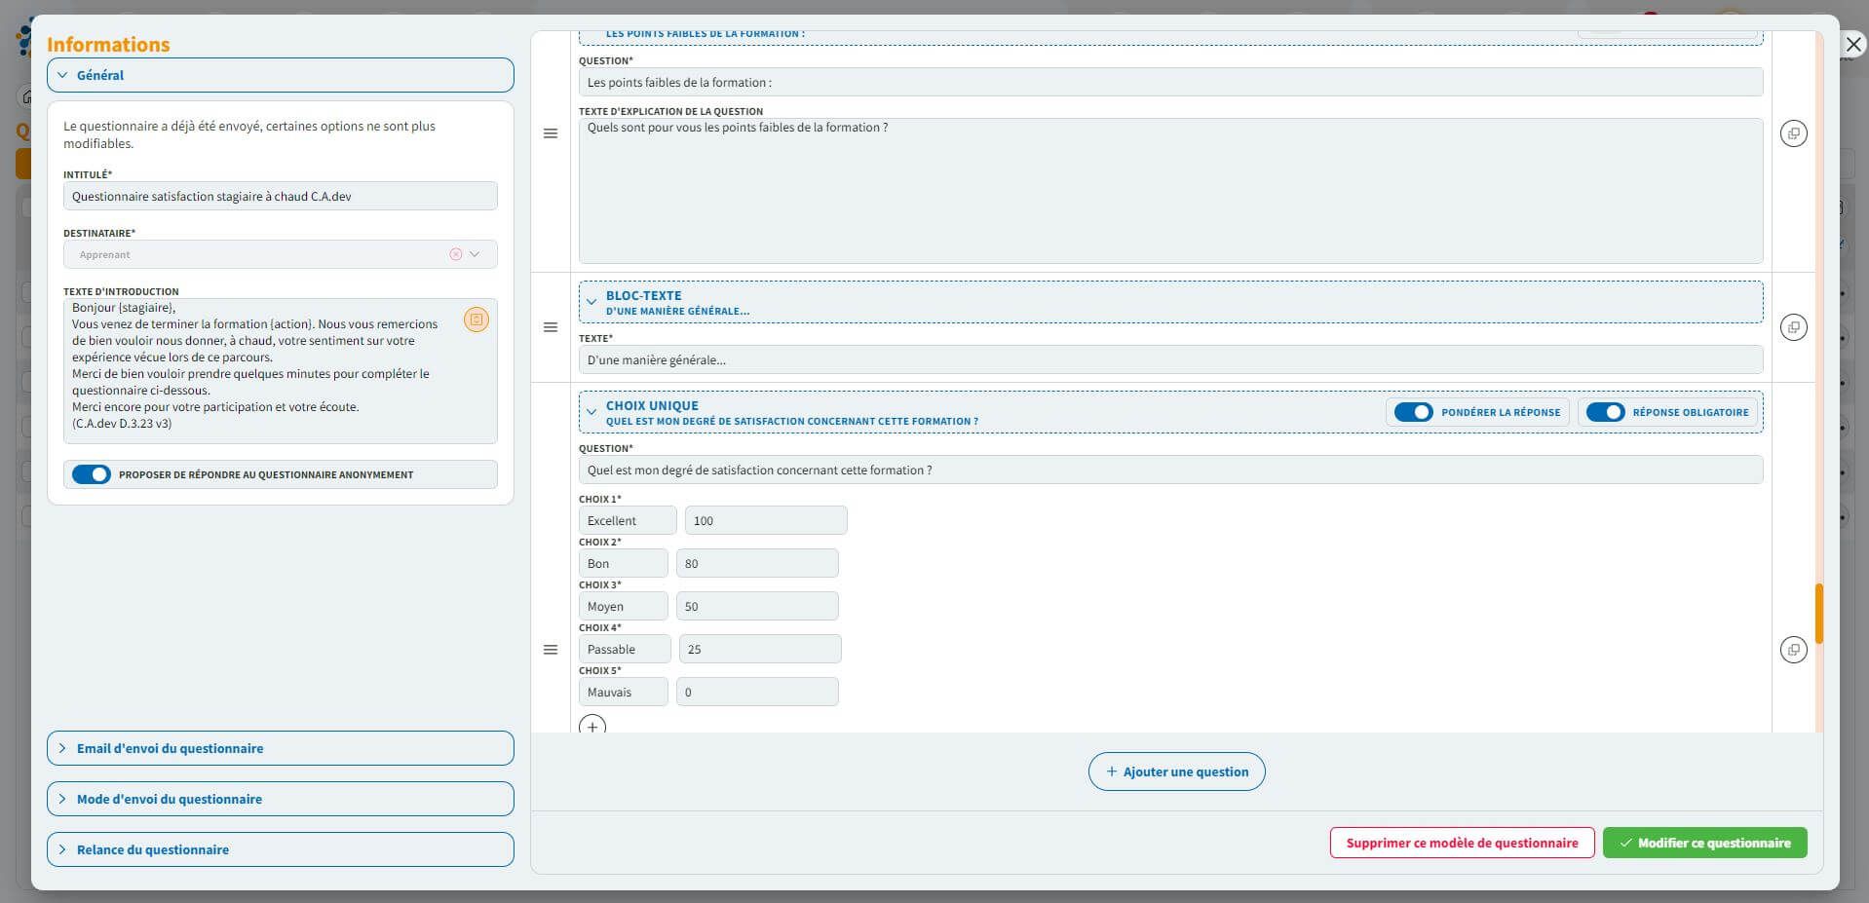Add a new choice with the plus icon
This screenshot has width=1869, height=903.
[592, 727]
